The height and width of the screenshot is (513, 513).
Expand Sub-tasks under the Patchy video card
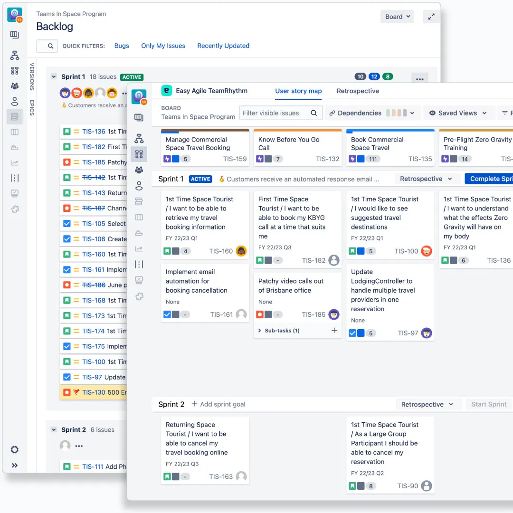pos(260,330)
